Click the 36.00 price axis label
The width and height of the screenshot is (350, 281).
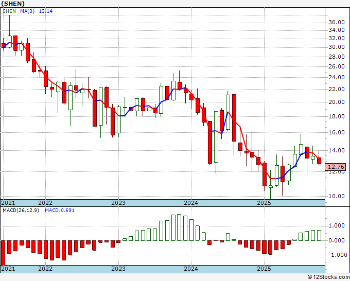point(337,22)
